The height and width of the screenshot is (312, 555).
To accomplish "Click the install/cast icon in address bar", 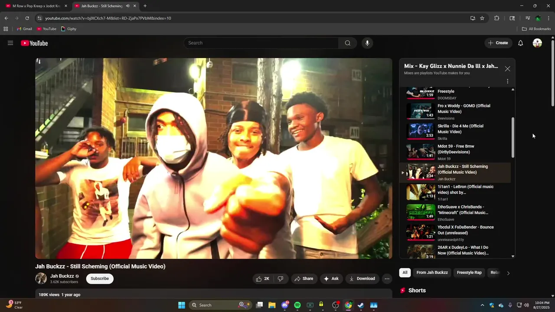I will [473, 18].
